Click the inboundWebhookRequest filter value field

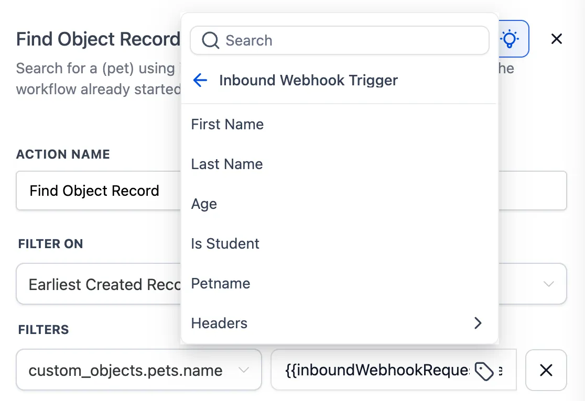click(x=394, y=370)
